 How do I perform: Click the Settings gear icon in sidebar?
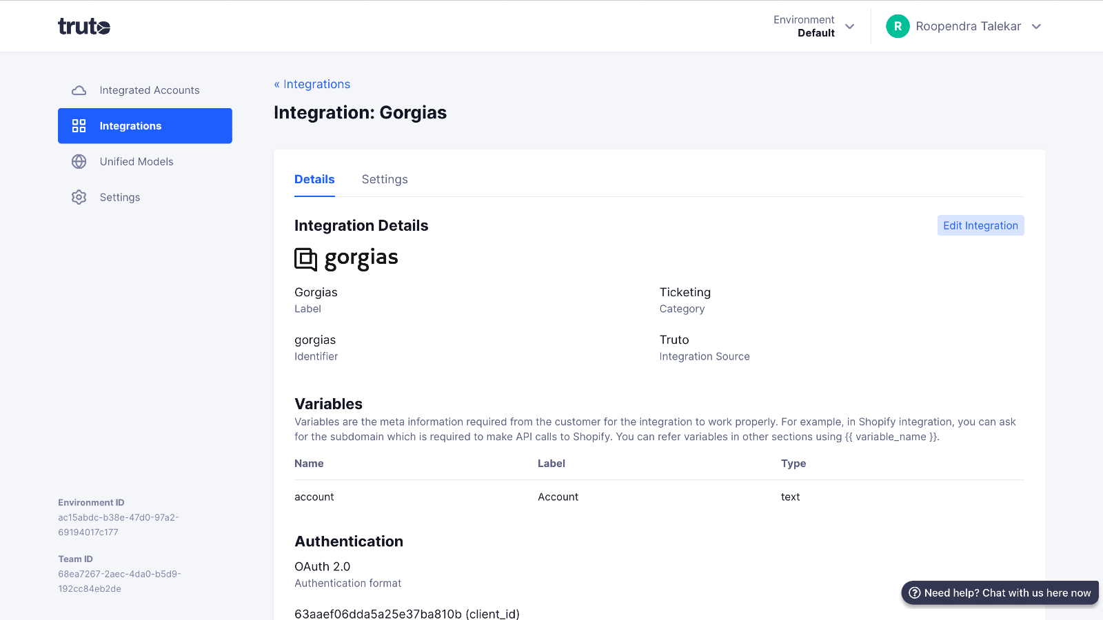tap(79, 197)
